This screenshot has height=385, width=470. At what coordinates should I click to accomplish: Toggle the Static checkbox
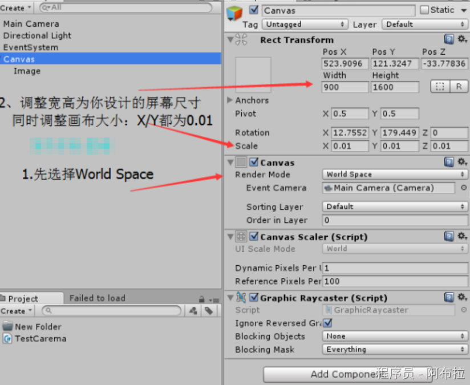(424, 10)
